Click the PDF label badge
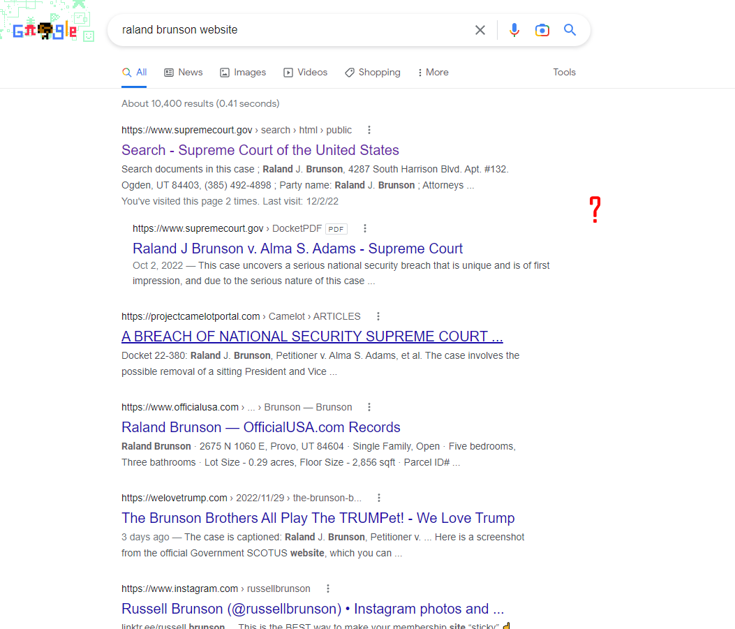 click(336, 229)
